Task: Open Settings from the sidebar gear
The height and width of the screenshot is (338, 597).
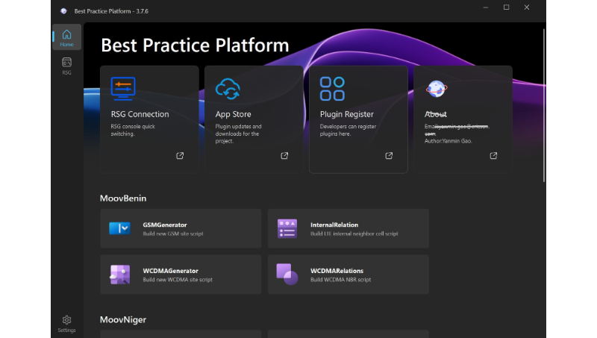Action: click(66, 324)
